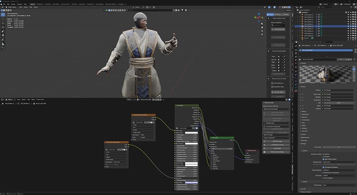Select the Transform tool in the viewport toolbar
This screenshot has height=195, width=357.
3,36
